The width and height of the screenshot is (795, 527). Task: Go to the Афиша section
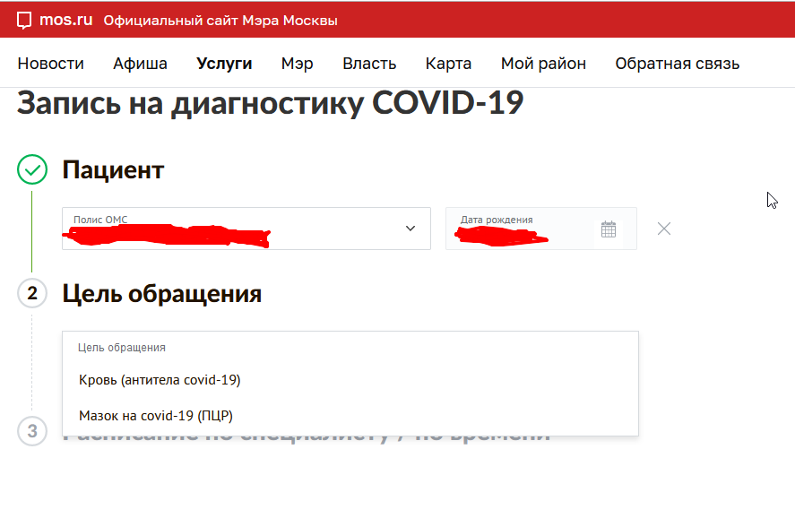[140, 64]
